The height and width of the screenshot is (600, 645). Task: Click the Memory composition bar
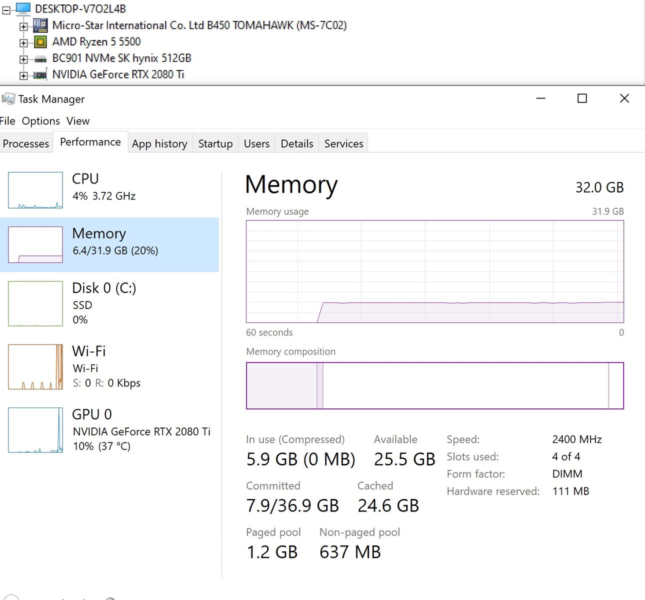pos(435,385)
